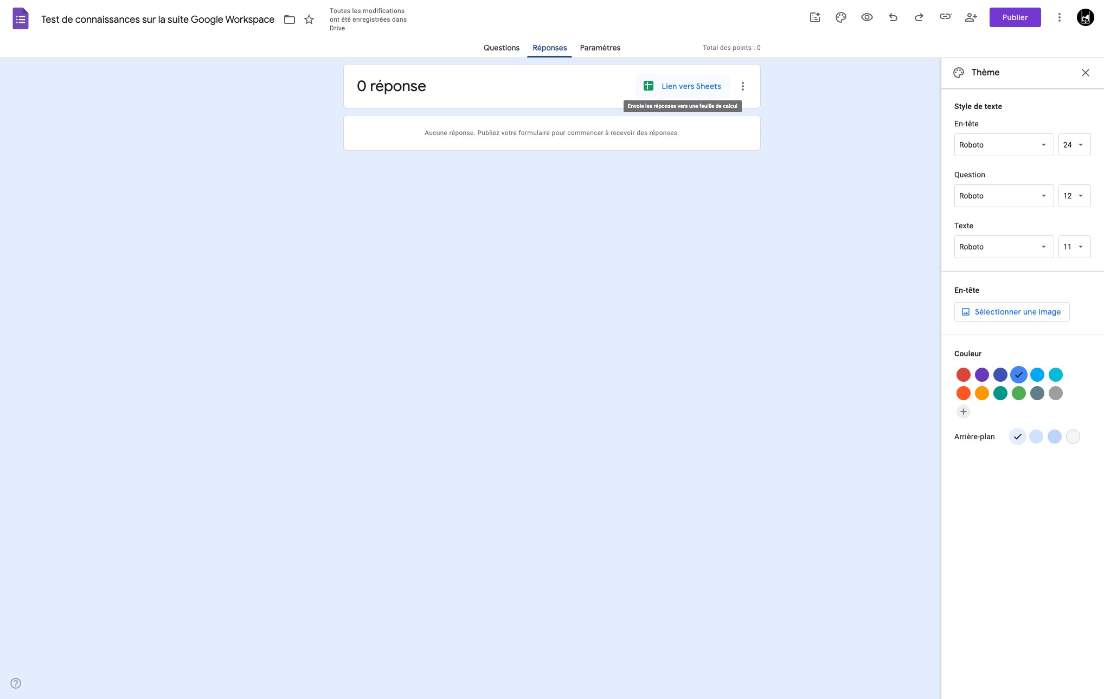Click the form title text
The image size is (1104, 699).
click(x=158, y=20)
